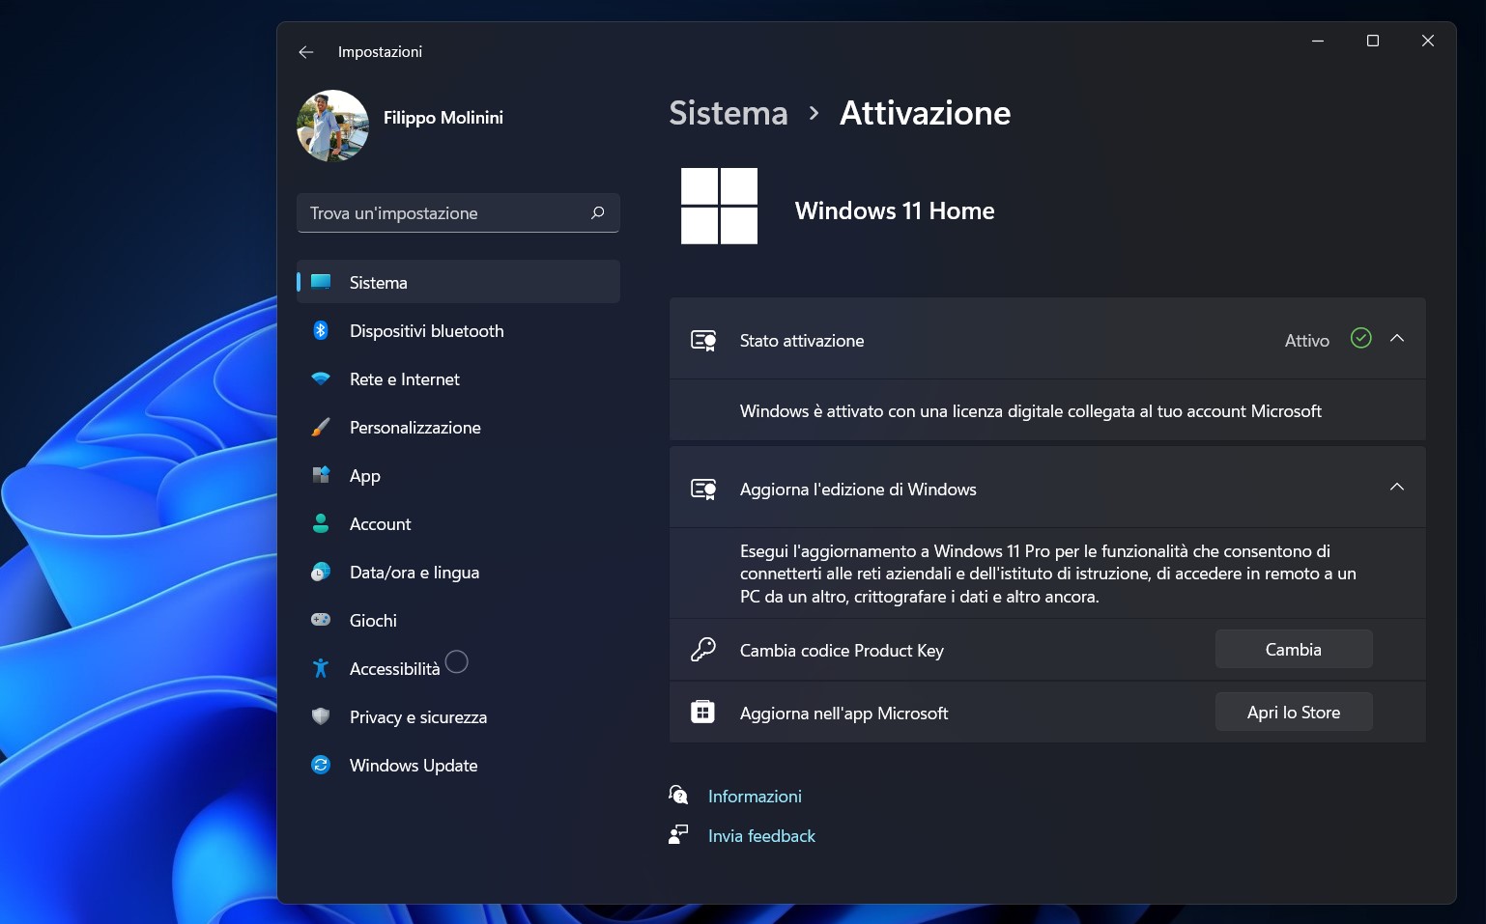This screenshot has width=1486, height=924.
Task: Open the Invia feedback link
Action: pos(761,836)
